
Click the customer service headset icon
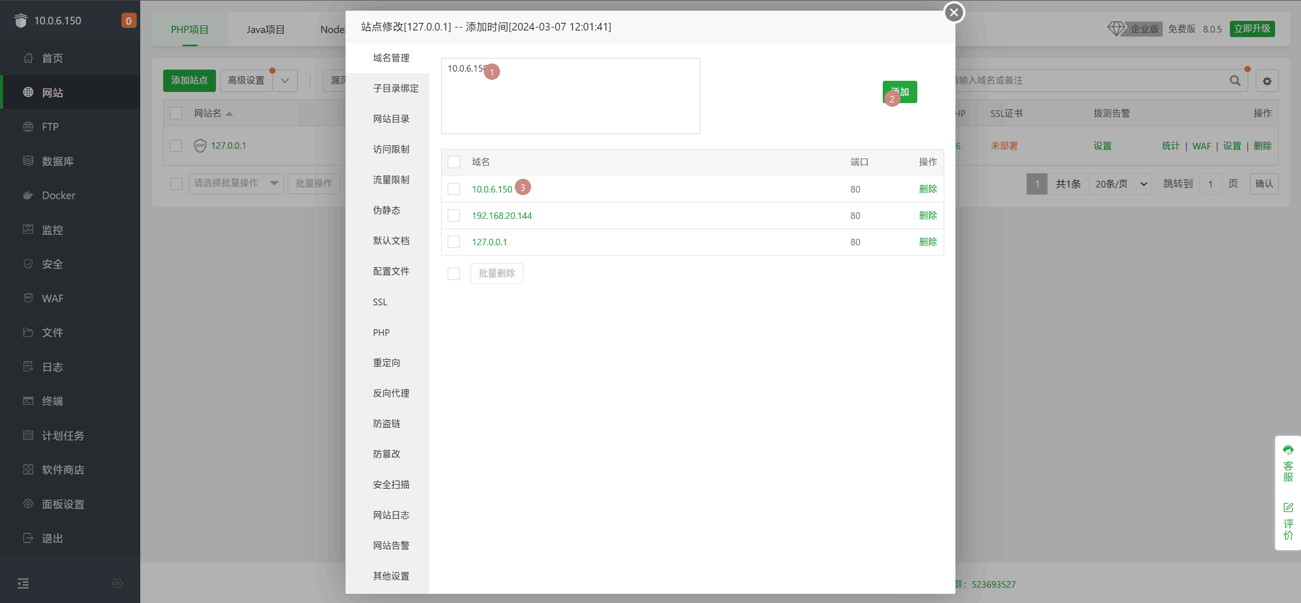(x=1288, y=450)
